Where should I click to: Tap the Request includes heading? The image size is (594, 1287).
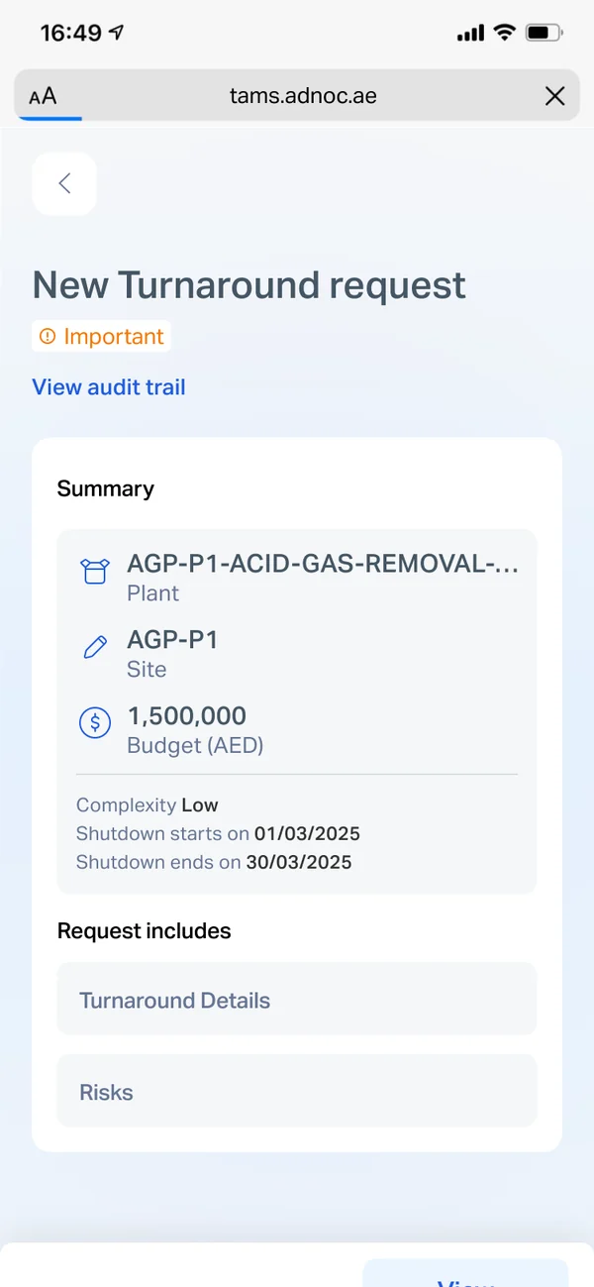[x=145, y=931]
